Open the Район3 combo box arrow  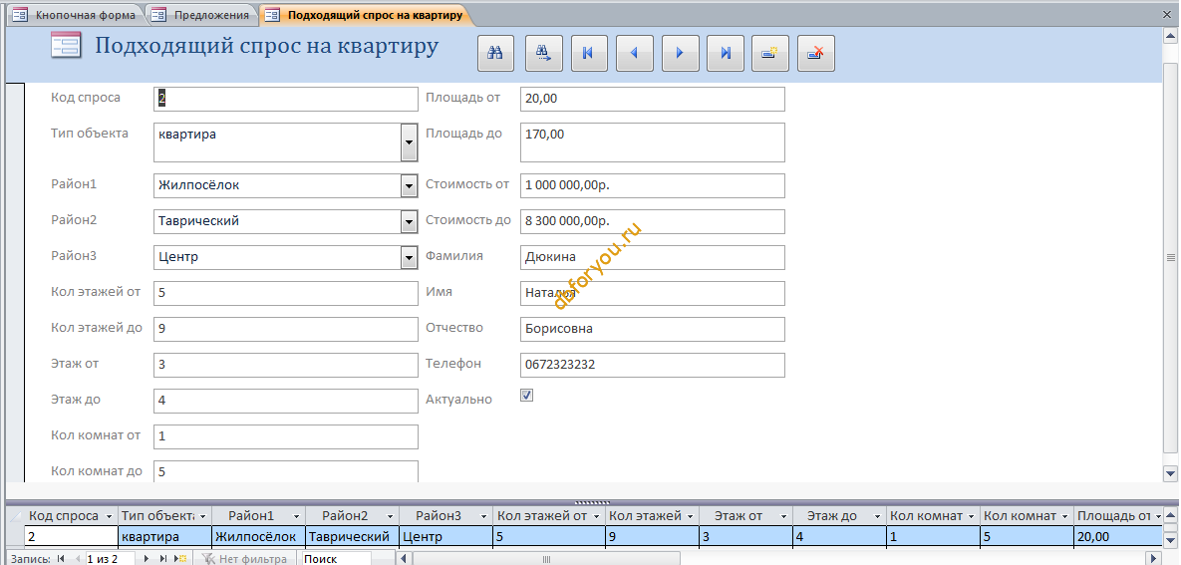click(x=409, y=258)
